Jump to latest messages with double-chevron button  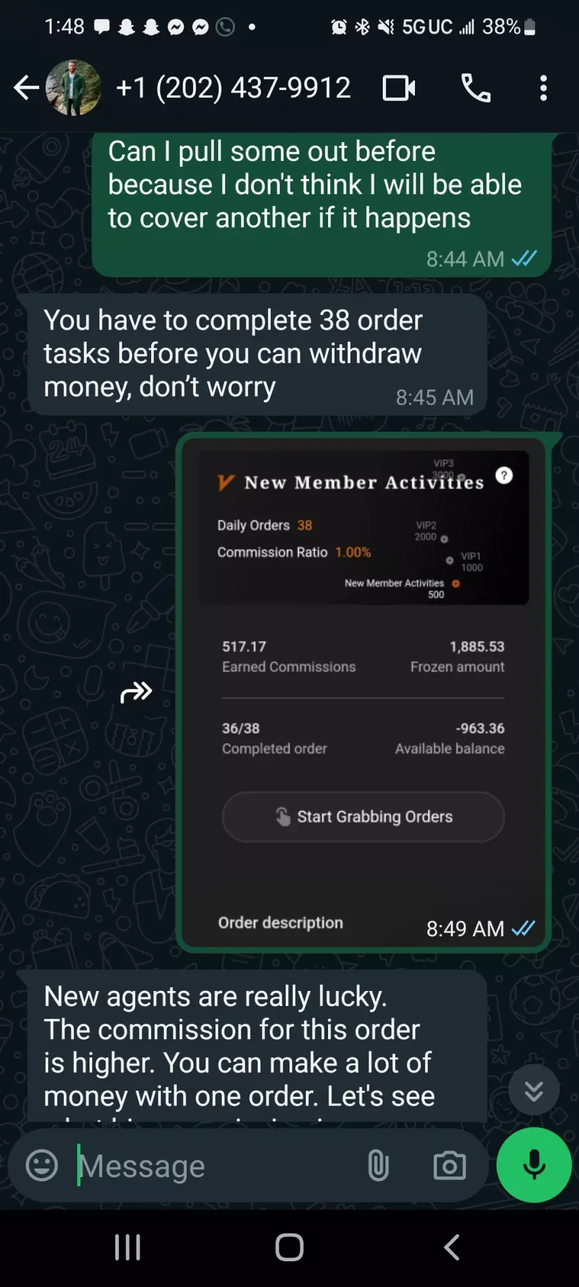point(534,1091)
